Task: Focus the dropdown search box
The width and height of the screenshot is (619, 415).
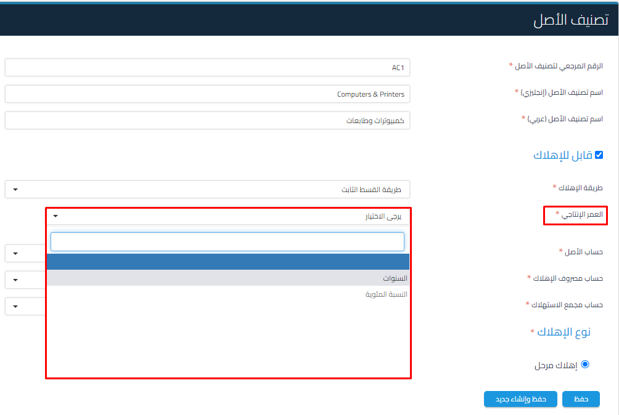Action: click(x=227, y=241)
